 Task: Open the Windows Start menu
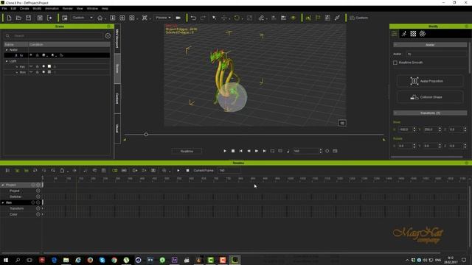tap(6, 260)
